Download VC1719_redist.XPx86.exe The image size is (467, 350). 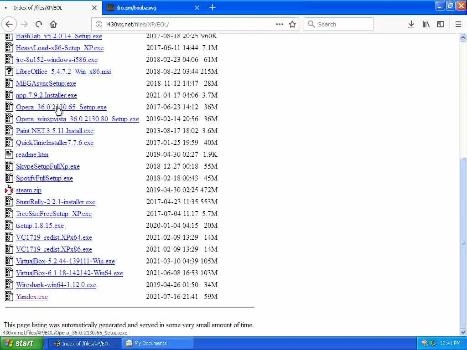pos(54,249)
